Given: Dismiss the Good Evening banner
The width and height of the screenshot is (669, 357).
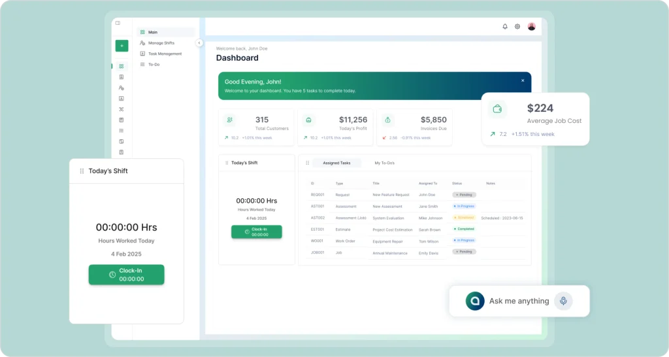Looking at the screenshot, I should coord(523,80).
